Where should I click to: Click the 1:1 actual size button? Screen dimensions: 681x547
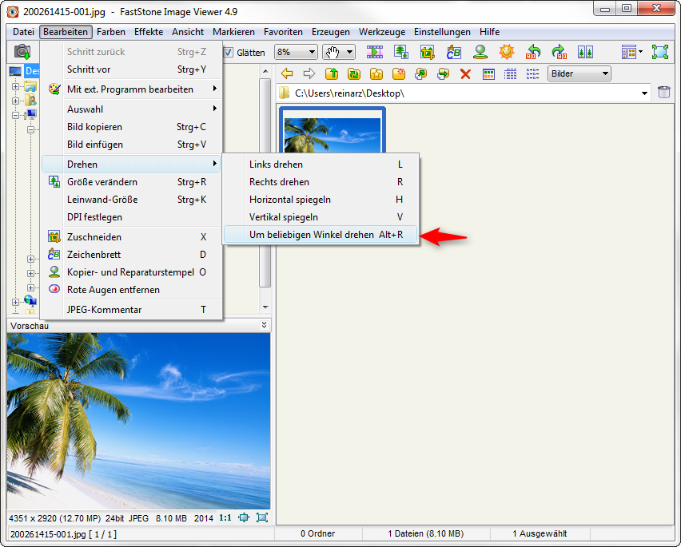coord(225,517)
